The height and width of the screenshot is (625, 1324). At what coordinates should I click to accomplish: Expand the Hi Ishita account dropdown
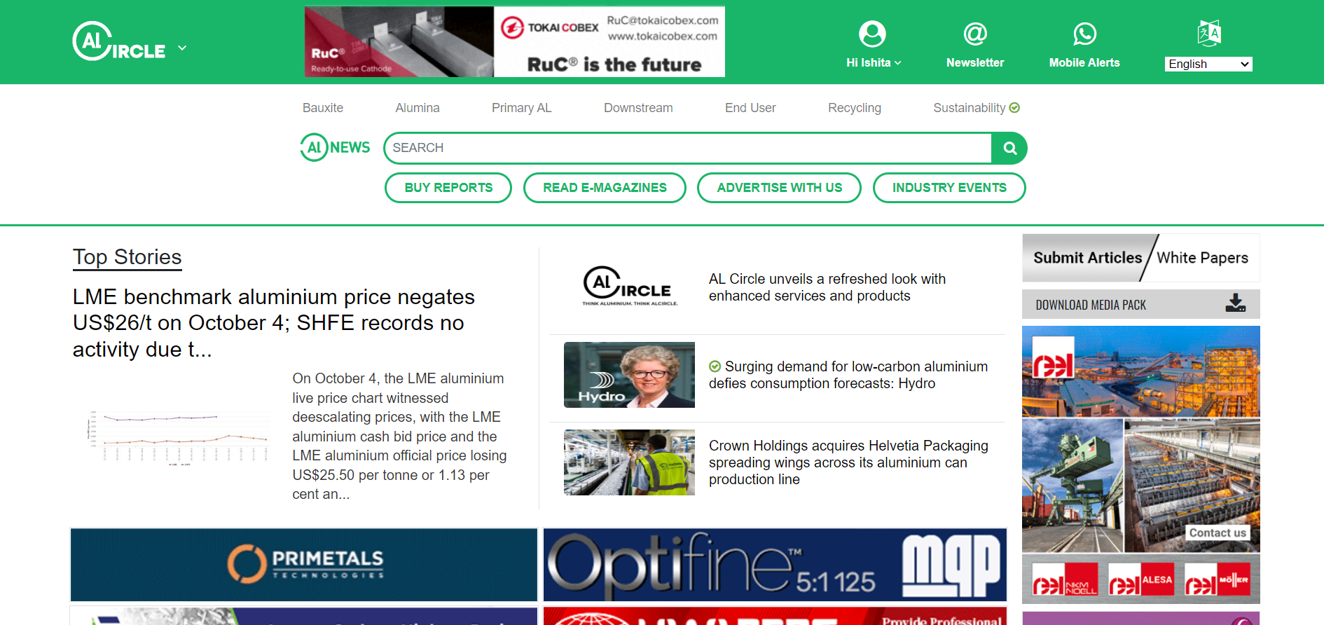pyautogui.click(x=874, y=63)
